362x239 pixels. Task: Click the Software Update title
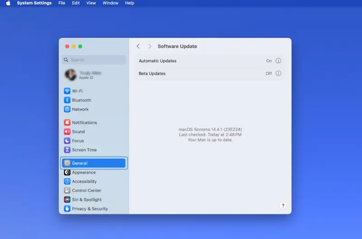pyautogui.click(x=177, y=47)
